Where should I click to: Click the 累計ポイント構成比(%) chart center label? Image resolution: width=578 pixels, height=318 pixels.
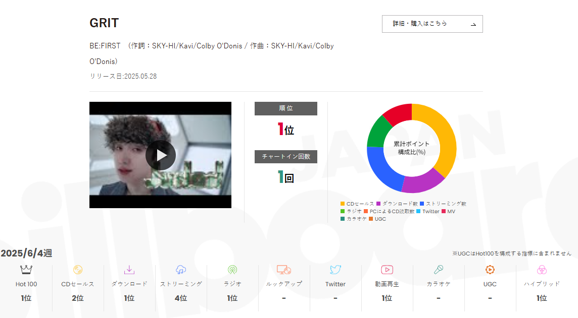tap(411, 148)
